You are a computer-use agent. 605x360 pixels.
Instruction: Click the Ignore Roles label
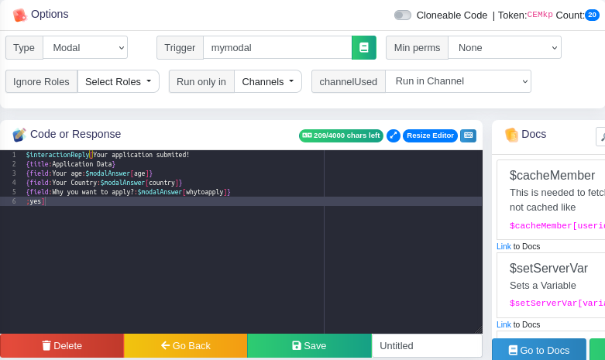coord(41,82)
